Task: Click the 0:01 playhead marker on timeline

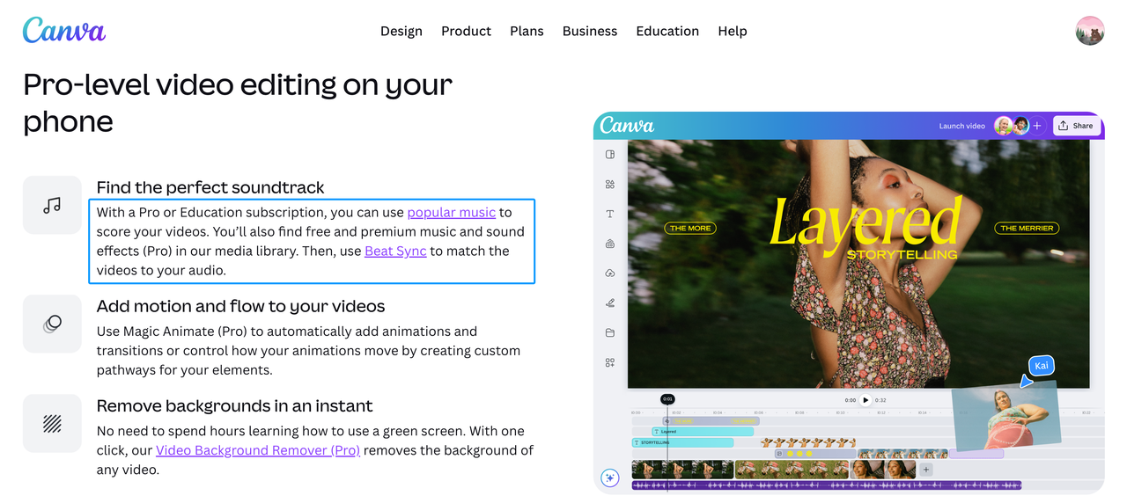Action: pyautogui.click(x=667, y=399)
